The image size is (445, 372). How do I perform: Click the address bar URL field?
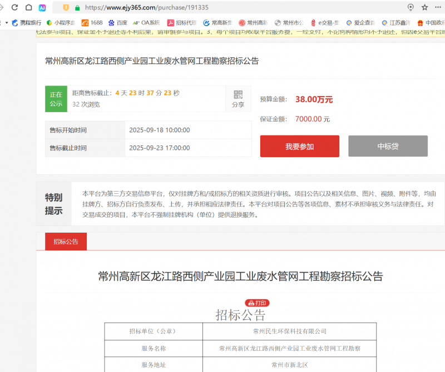222,8
